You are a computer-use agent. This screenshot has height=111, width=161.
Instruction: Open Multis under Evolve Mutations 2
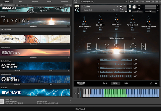click(51, 84)
